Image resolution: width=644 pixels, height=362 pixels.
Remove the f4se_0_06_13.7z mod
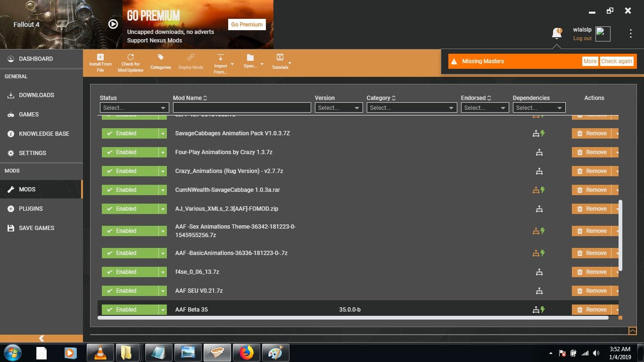coord(592,272)
